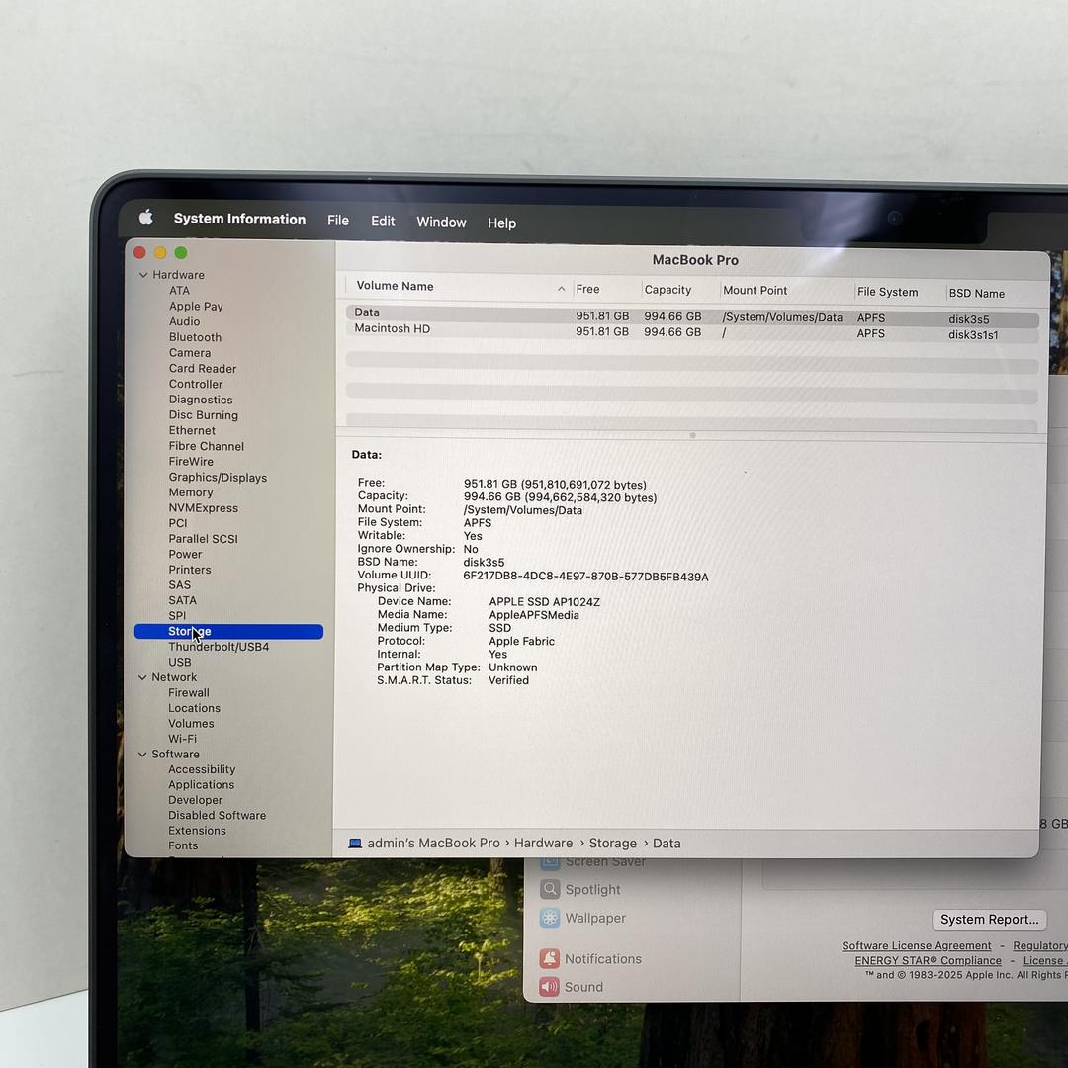
Task: Collapse the Software section chevron
Action: click(x=143, y=755)
